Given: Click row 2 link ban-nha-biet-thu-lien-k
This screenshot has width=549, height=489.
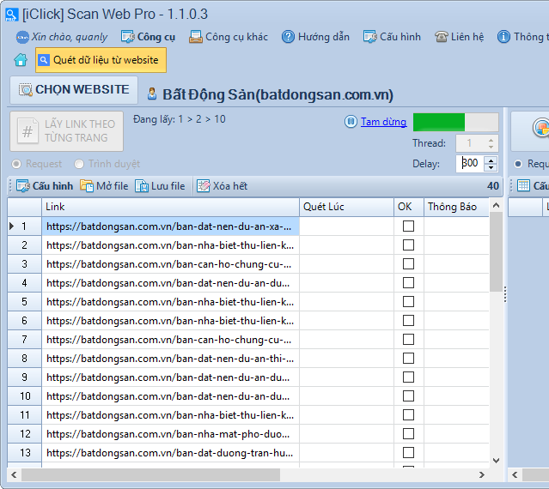Looking at the screenshot, I should pos(170,245).
